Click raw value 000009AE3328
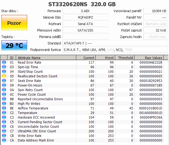The image size is (169, 145). point(151,62)
